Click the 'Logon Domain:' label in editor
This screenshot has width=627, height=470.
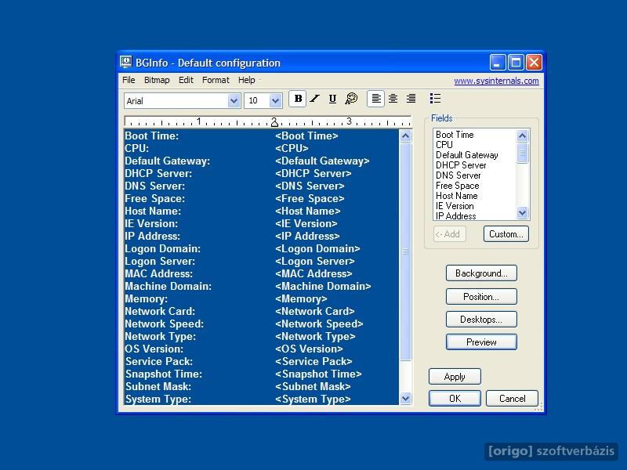click(163, 248)
